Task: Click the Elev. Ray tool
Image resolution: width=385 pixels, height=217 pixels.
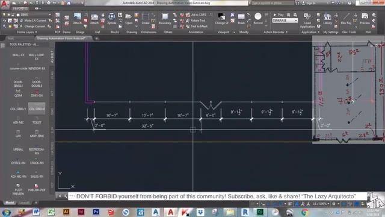Action: click(346, 19)
